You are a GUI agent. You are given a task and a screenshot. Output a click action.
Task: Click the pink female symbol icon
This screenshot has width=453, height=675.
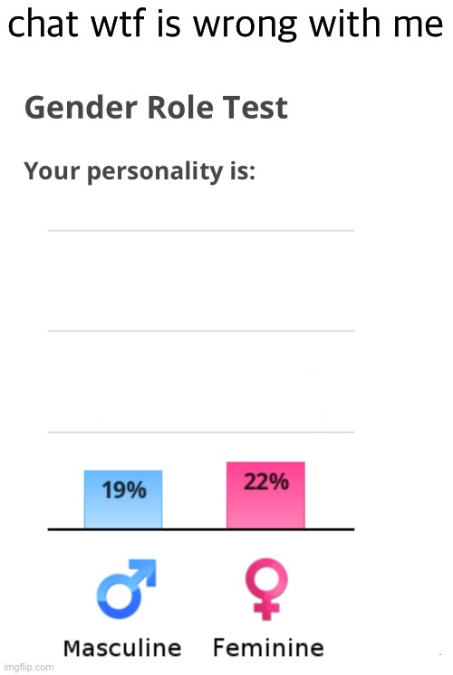pos(266,589)
